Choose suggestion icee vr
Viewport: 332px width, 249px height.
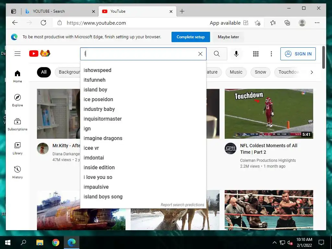[143, 148]
